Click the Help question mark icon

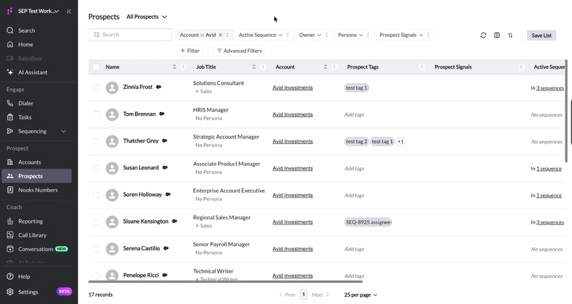click(10, 276)
